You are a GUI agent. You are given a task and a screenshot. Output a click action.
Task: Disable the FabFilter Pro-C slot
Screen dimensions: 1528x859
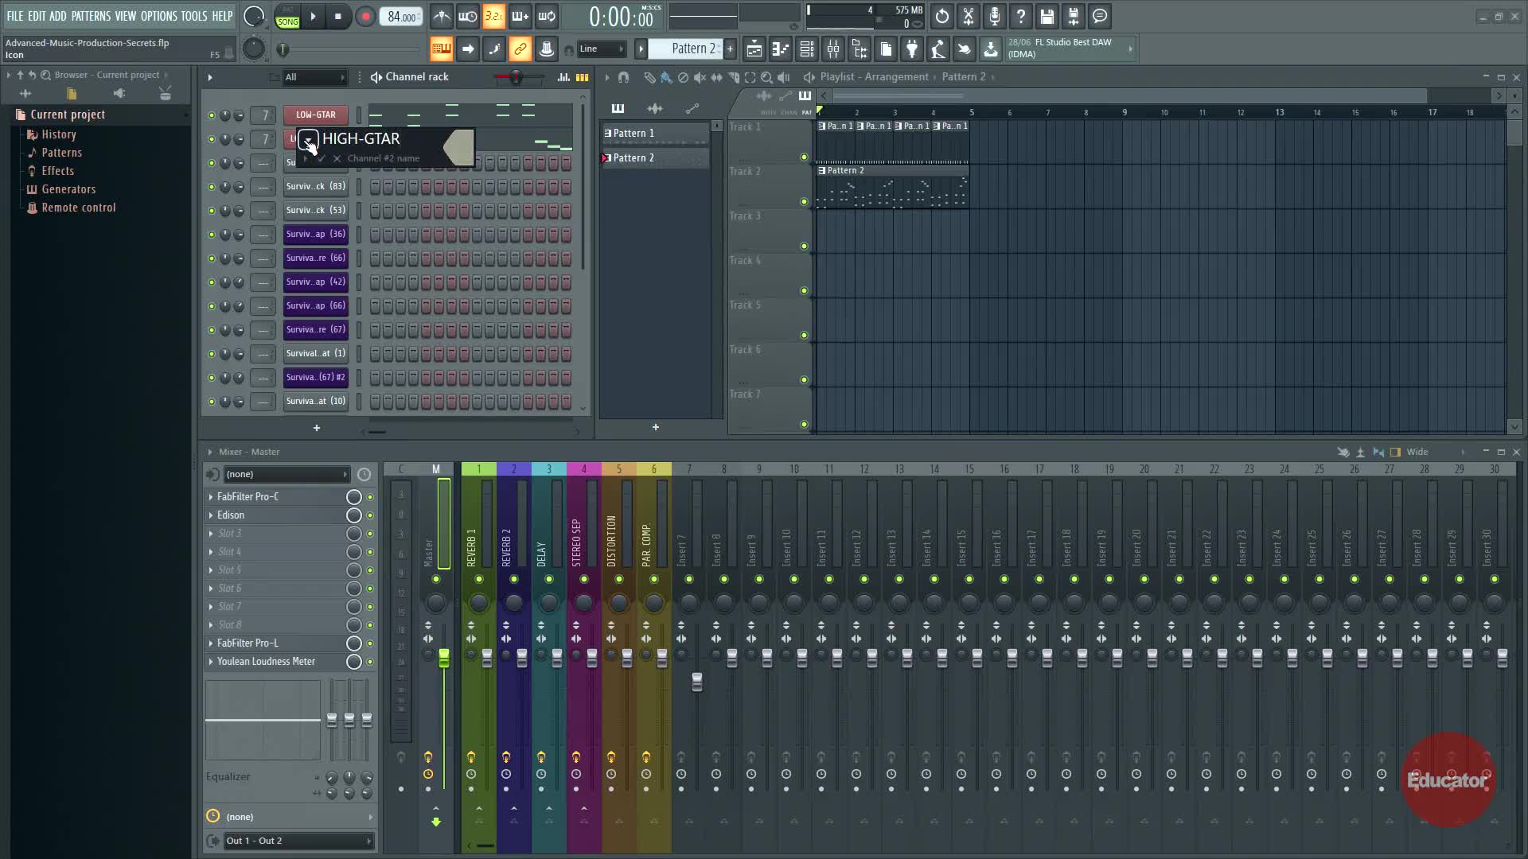[x=370, y=497]
